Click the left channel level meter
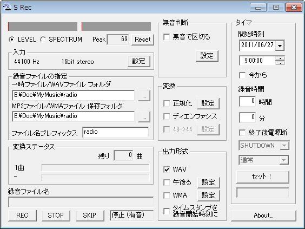Viewport: 305px width, 229px height. [43, 27]
